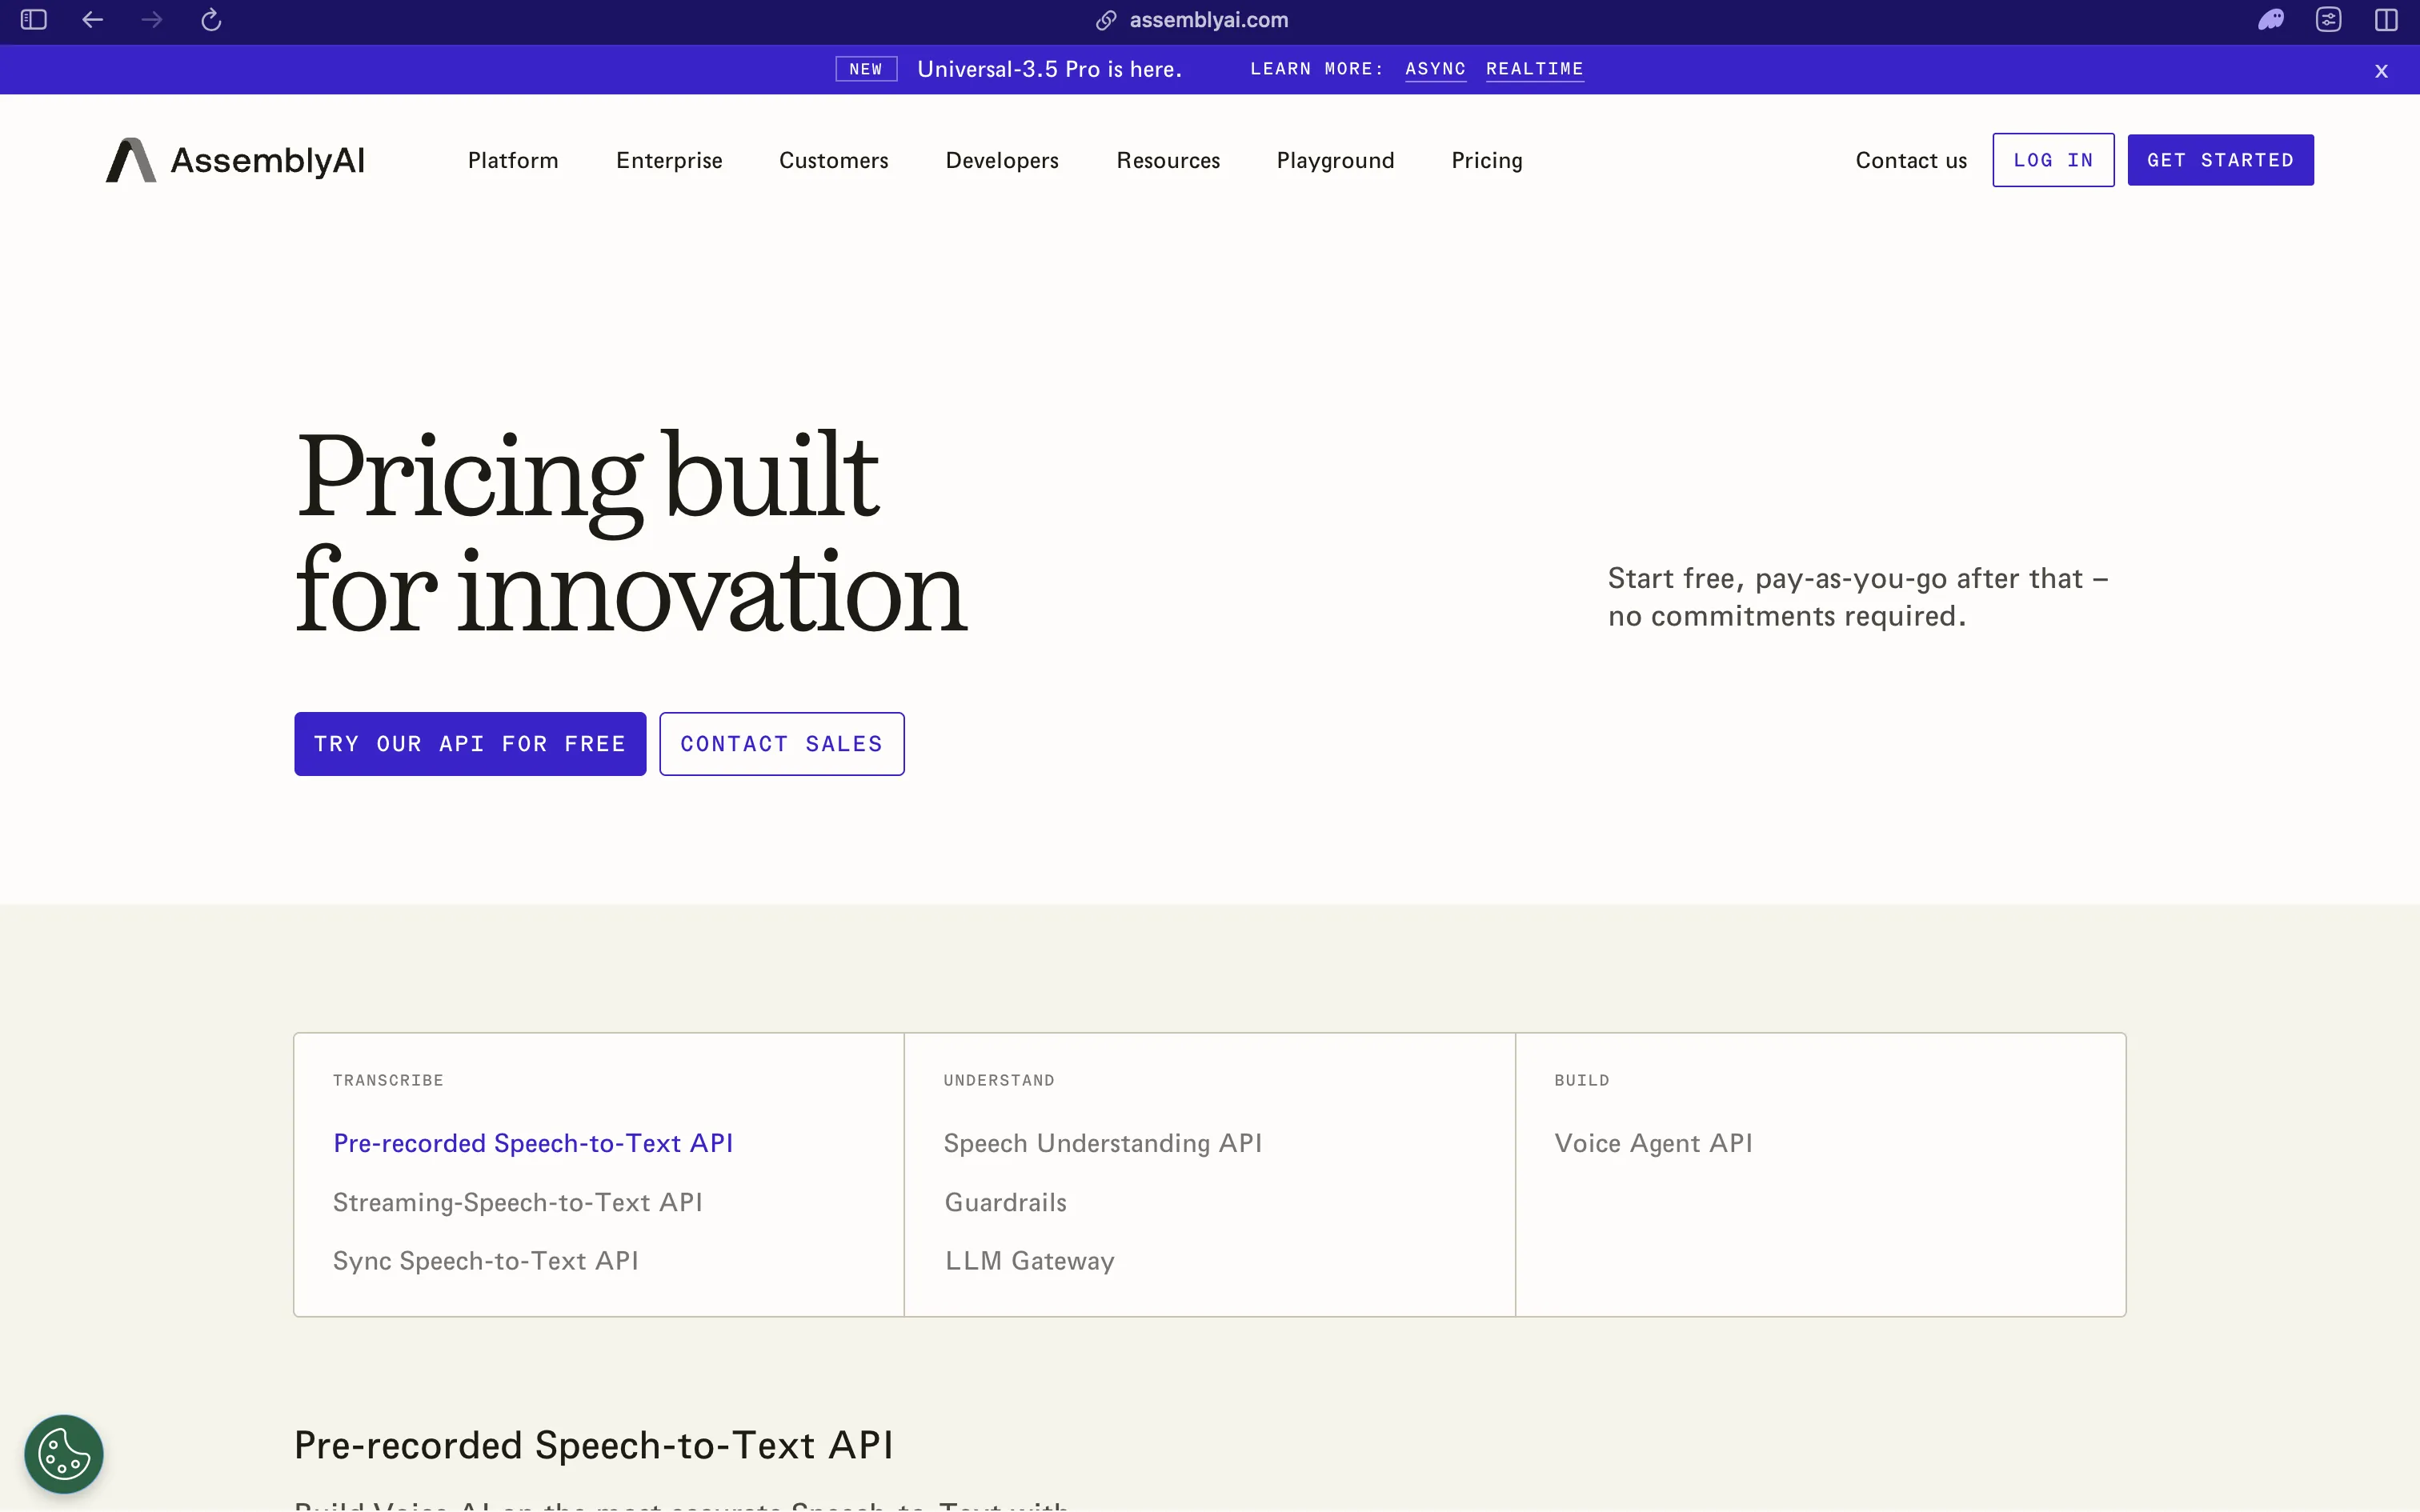Select LLM Gateway link

1029,1261
